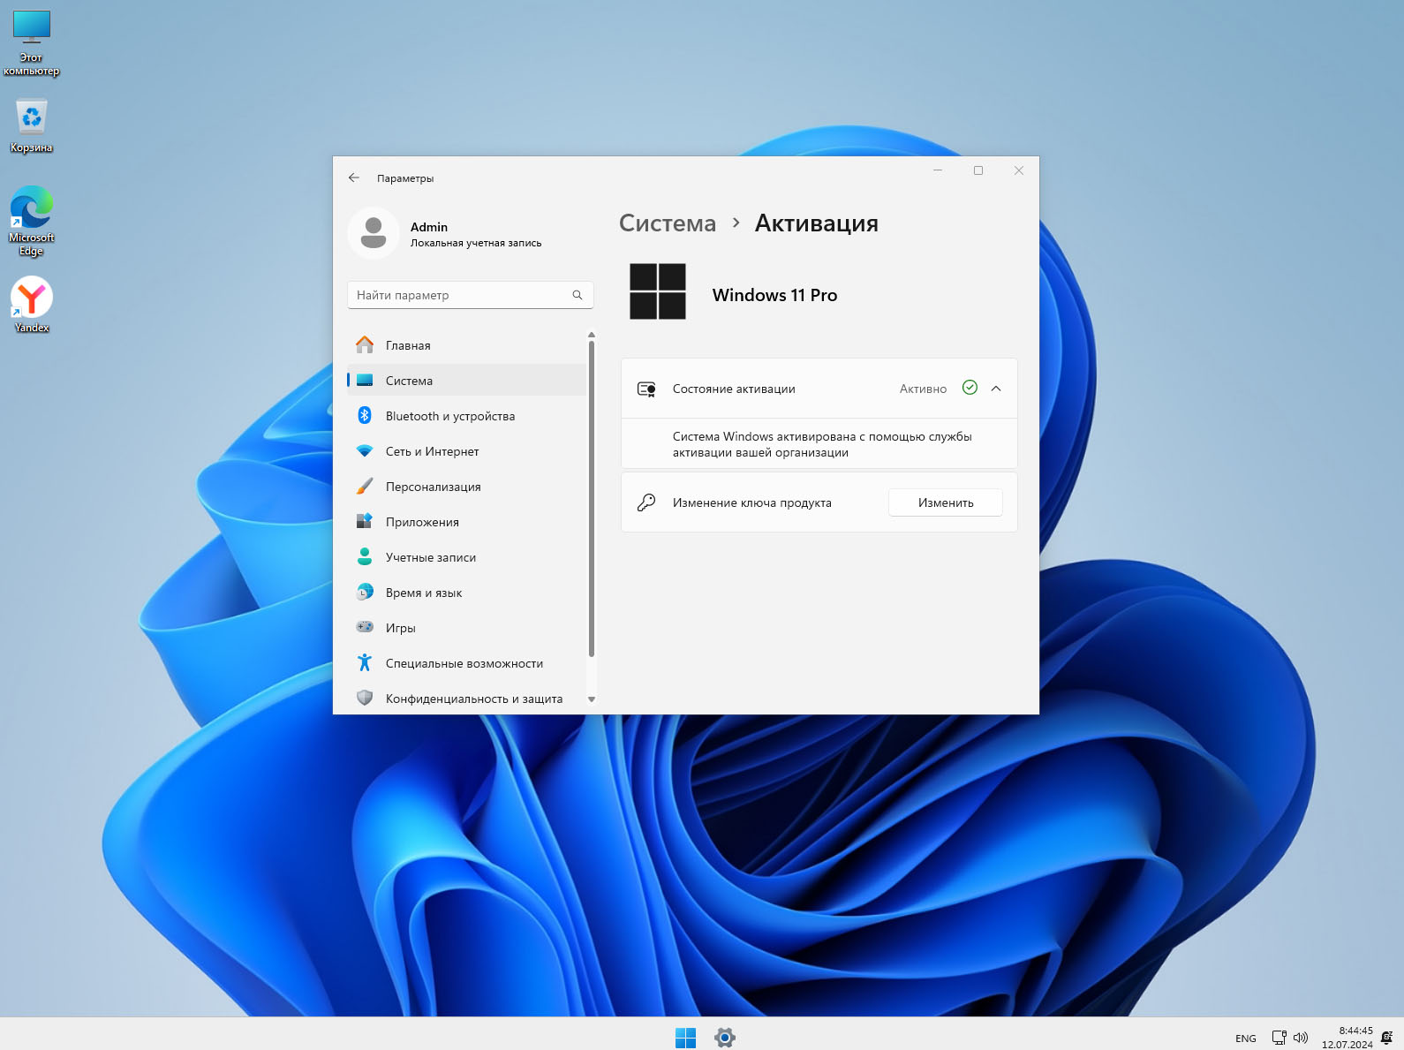Collapse the Состояние активации section chevron
This screenshot has width=1404, height=1050.
click(x=996, y=389)
